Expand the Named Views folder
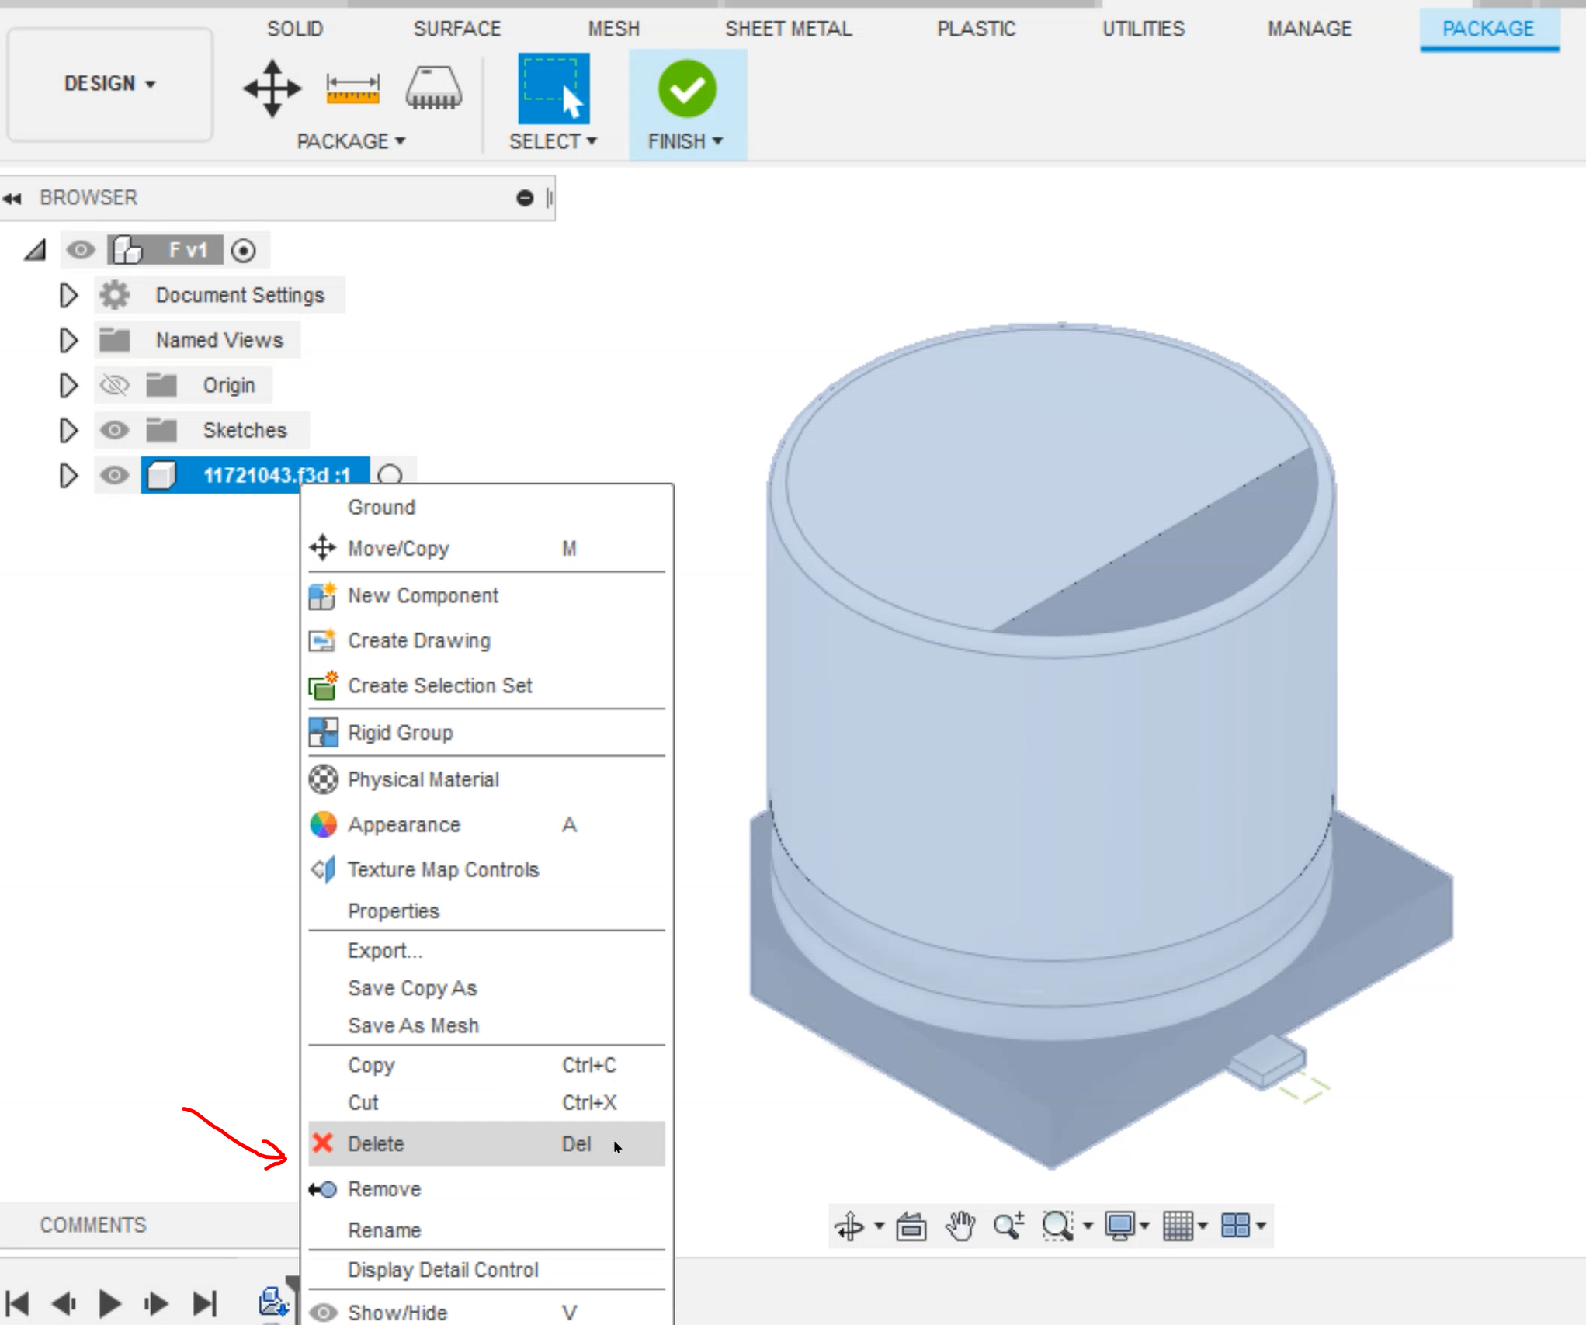Screen dimensions: 1586x1325 point(68,340)
